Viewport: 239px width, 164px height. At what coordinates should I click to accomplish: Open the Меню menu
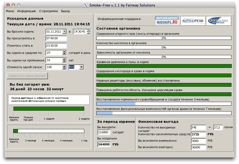[10, 11]
